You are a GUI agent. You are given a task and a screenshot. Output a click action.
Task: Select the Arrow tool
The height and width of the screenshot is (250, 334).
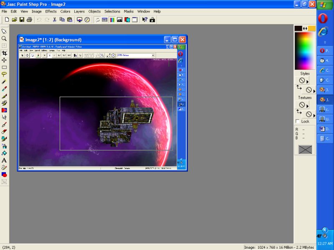[x=4, y=32]
